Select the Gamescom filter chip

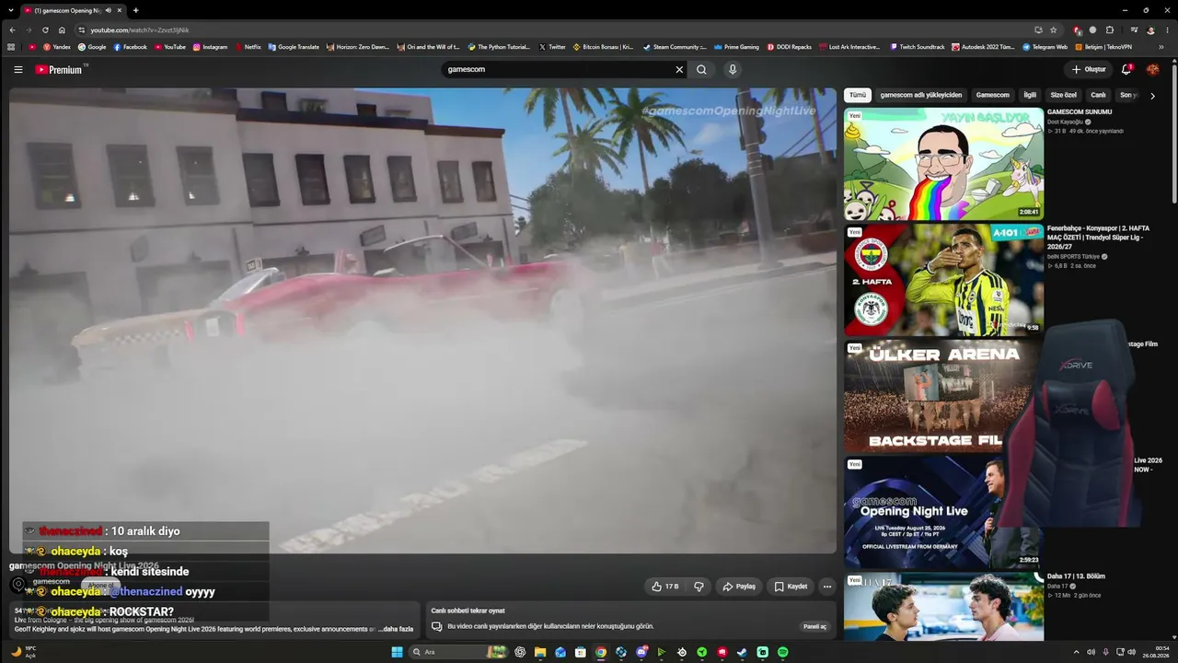point(993,95)
